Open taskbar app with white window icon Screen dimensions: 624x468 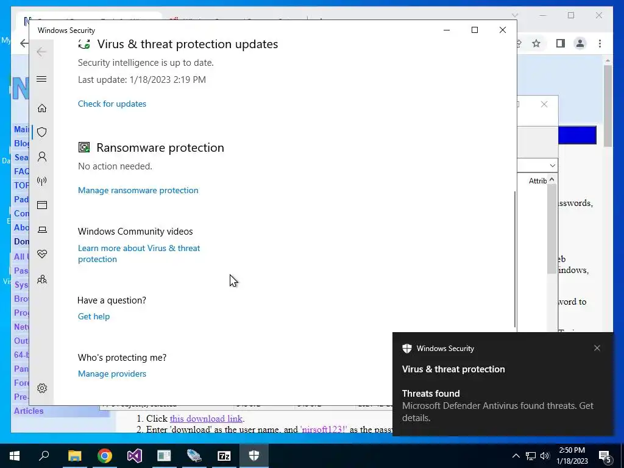pos(164,456)
